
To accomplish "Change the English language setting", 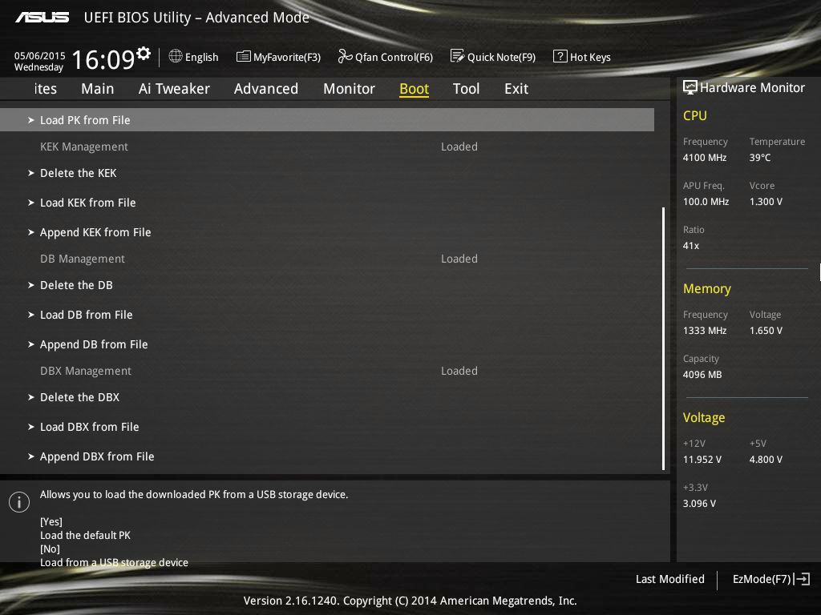I will [x=201, y=57].
